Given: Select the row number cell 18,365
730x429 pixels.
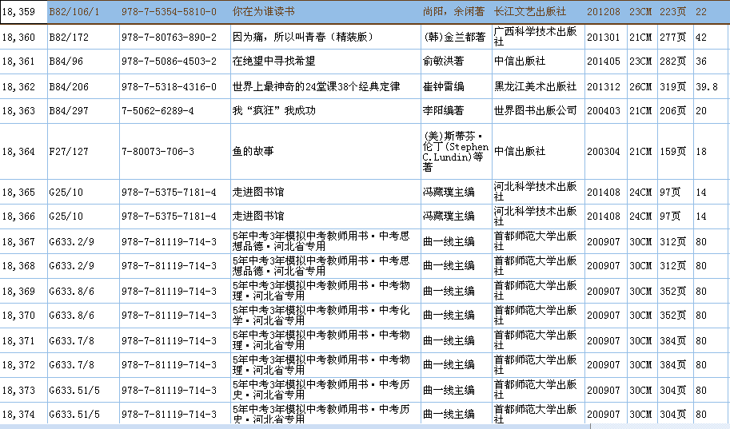Looking at the screenshot, I should click(24, 193).
